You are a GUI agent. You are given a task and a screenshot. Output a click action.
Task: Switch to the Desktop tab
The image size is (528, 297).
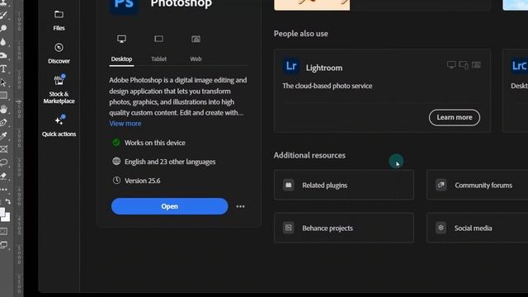pos(121,59)
